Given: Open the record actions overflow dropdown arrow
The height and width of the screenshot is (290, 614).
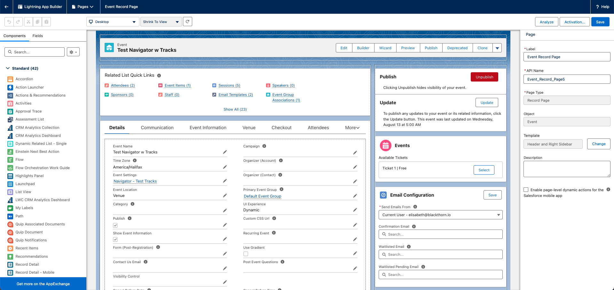Looking at the screenshot, I should (497, 48).
